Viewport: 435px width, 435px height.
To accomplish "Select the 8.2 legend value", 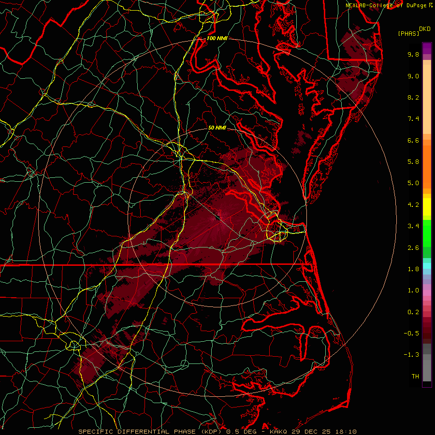I will (x=413, y=97).
